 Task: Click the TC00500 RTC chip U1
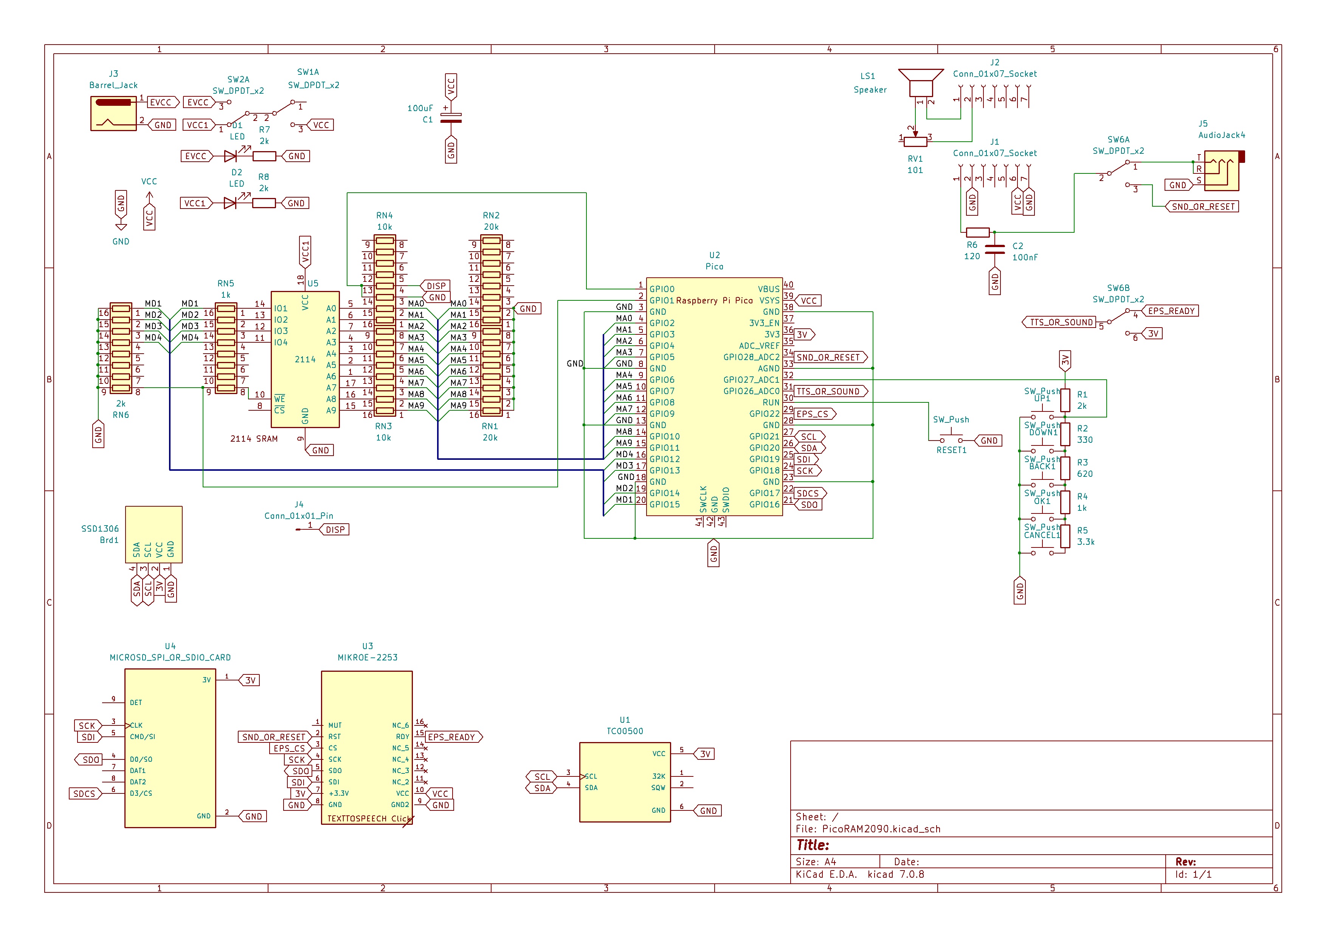click(x=625, y=782)
